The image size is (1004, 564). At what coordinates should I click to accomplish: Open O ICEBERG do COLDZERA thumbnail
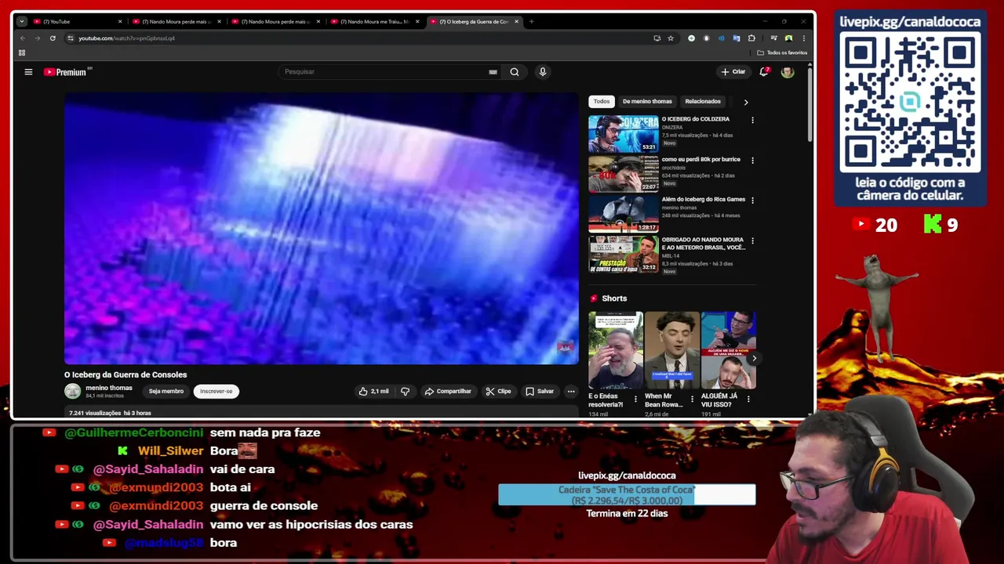coord(624,134)
